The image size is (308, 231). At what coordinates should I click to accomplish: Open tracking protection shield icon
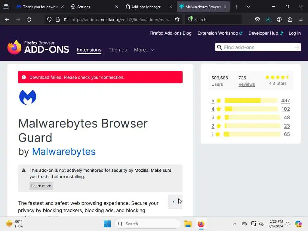tap(49, 19)
